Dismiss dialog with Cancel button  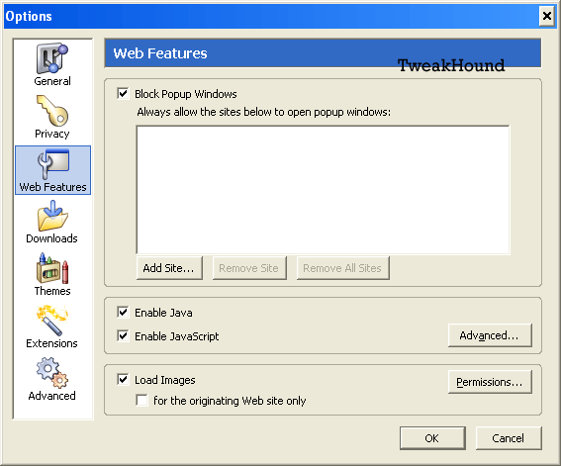point(509,438)
